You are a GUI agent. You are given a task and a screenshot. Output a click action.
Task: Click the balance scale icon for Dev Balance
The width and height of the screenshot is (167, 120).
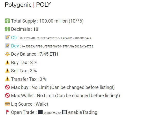(7, 54)
